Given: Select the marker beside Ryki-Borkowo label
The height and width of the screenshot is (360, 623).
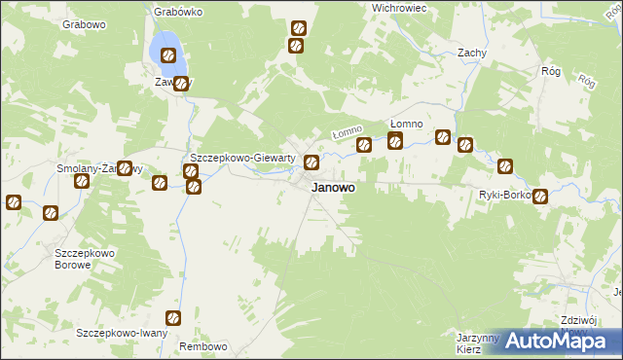Looking at the screenshot, I should (540, 197).
